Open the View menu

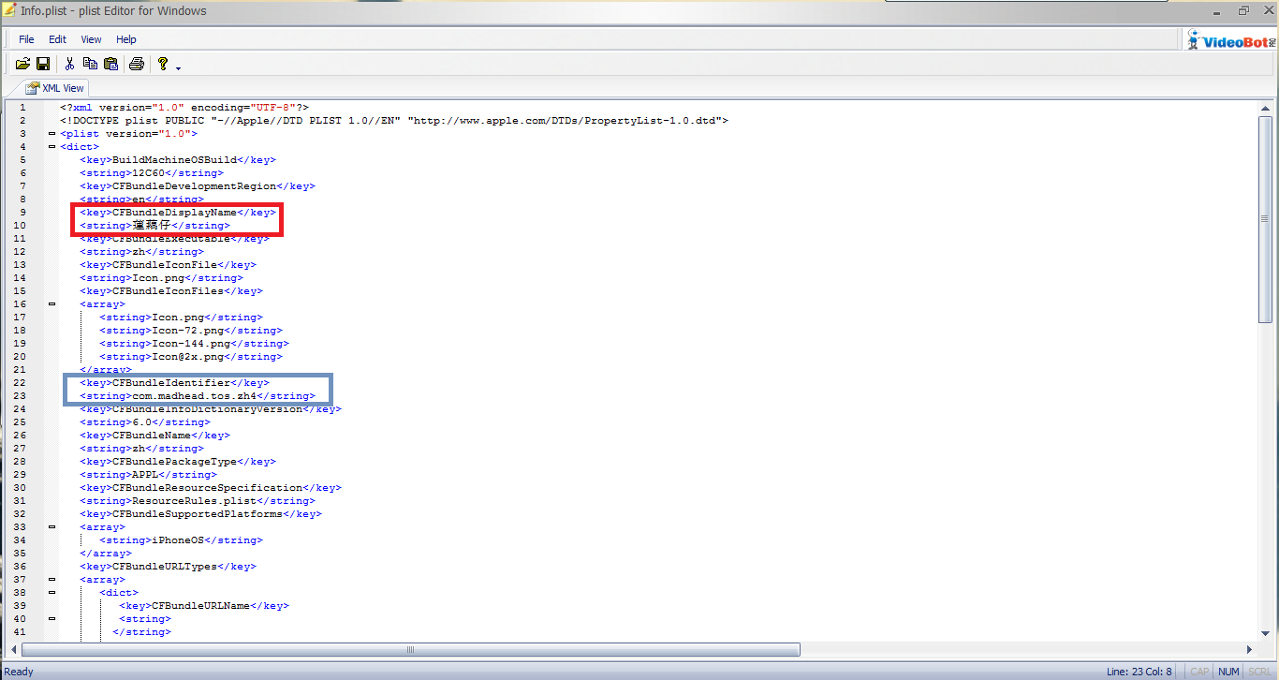tap(91, 39)
